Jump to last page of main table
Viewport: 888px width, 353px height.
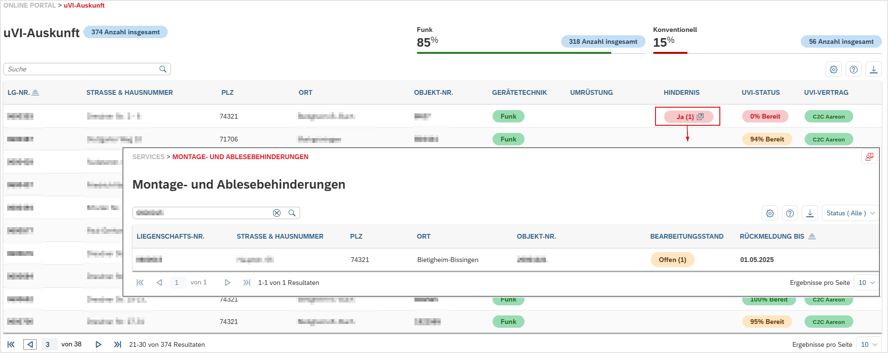click(117, 344)
